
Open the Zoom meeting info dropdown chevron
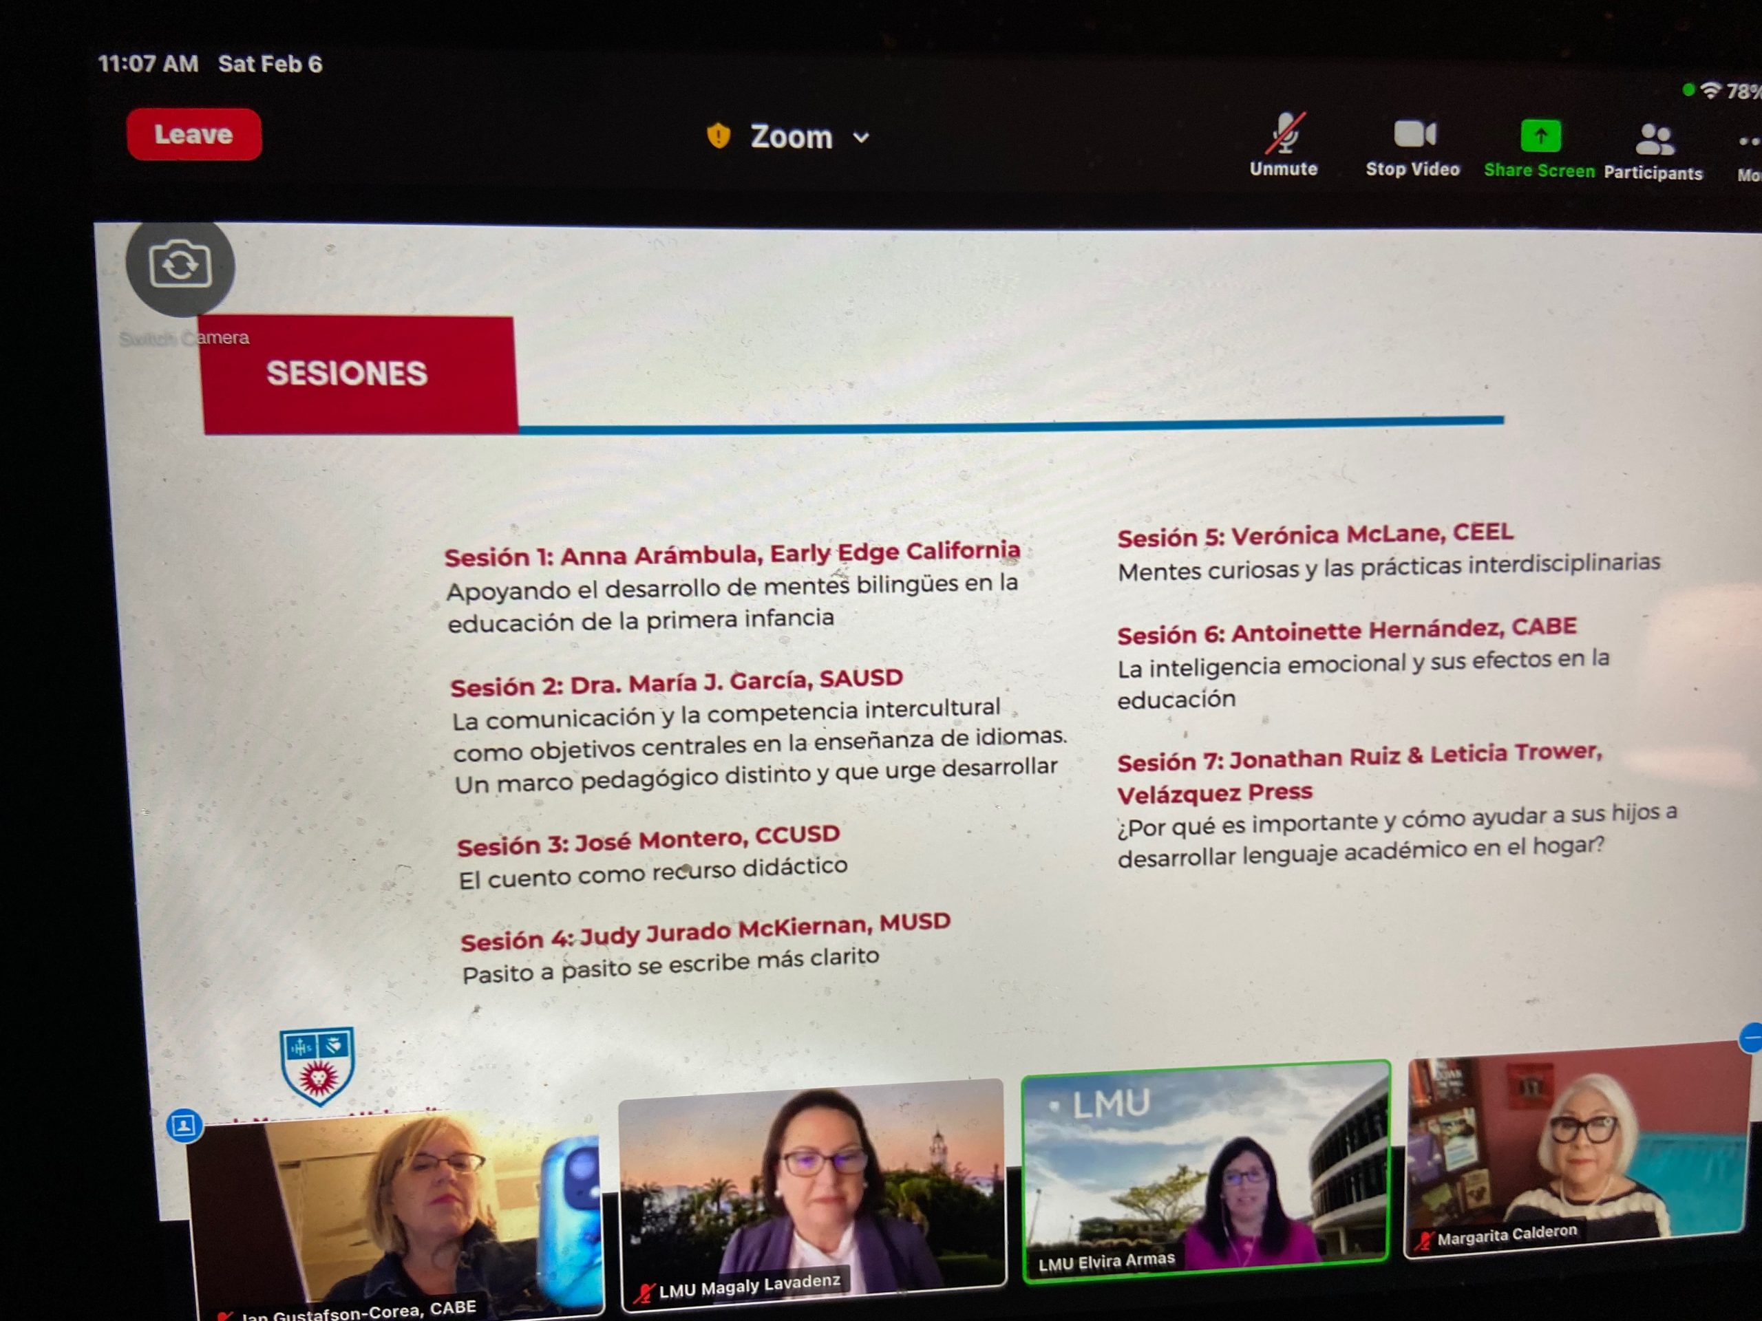tap(861, 138)
